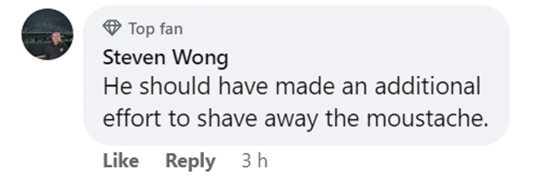The image size is (539, 179).
Task: Click the word effort in the comment
Action: click(132, 119)
